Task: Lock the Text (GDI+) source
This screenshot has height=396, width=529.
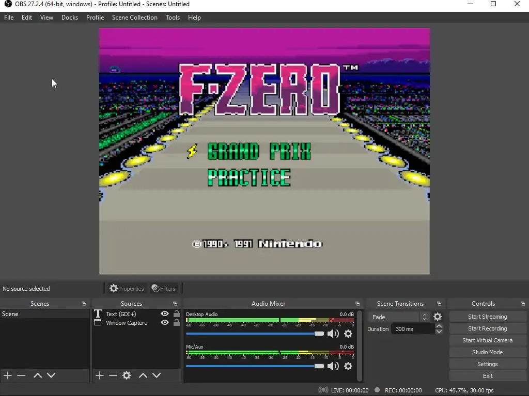Action: (x=177, y=313)
